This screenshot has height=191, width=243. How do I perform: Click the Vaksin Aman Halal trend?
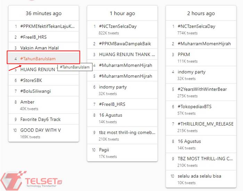click(x=40, y=48)
